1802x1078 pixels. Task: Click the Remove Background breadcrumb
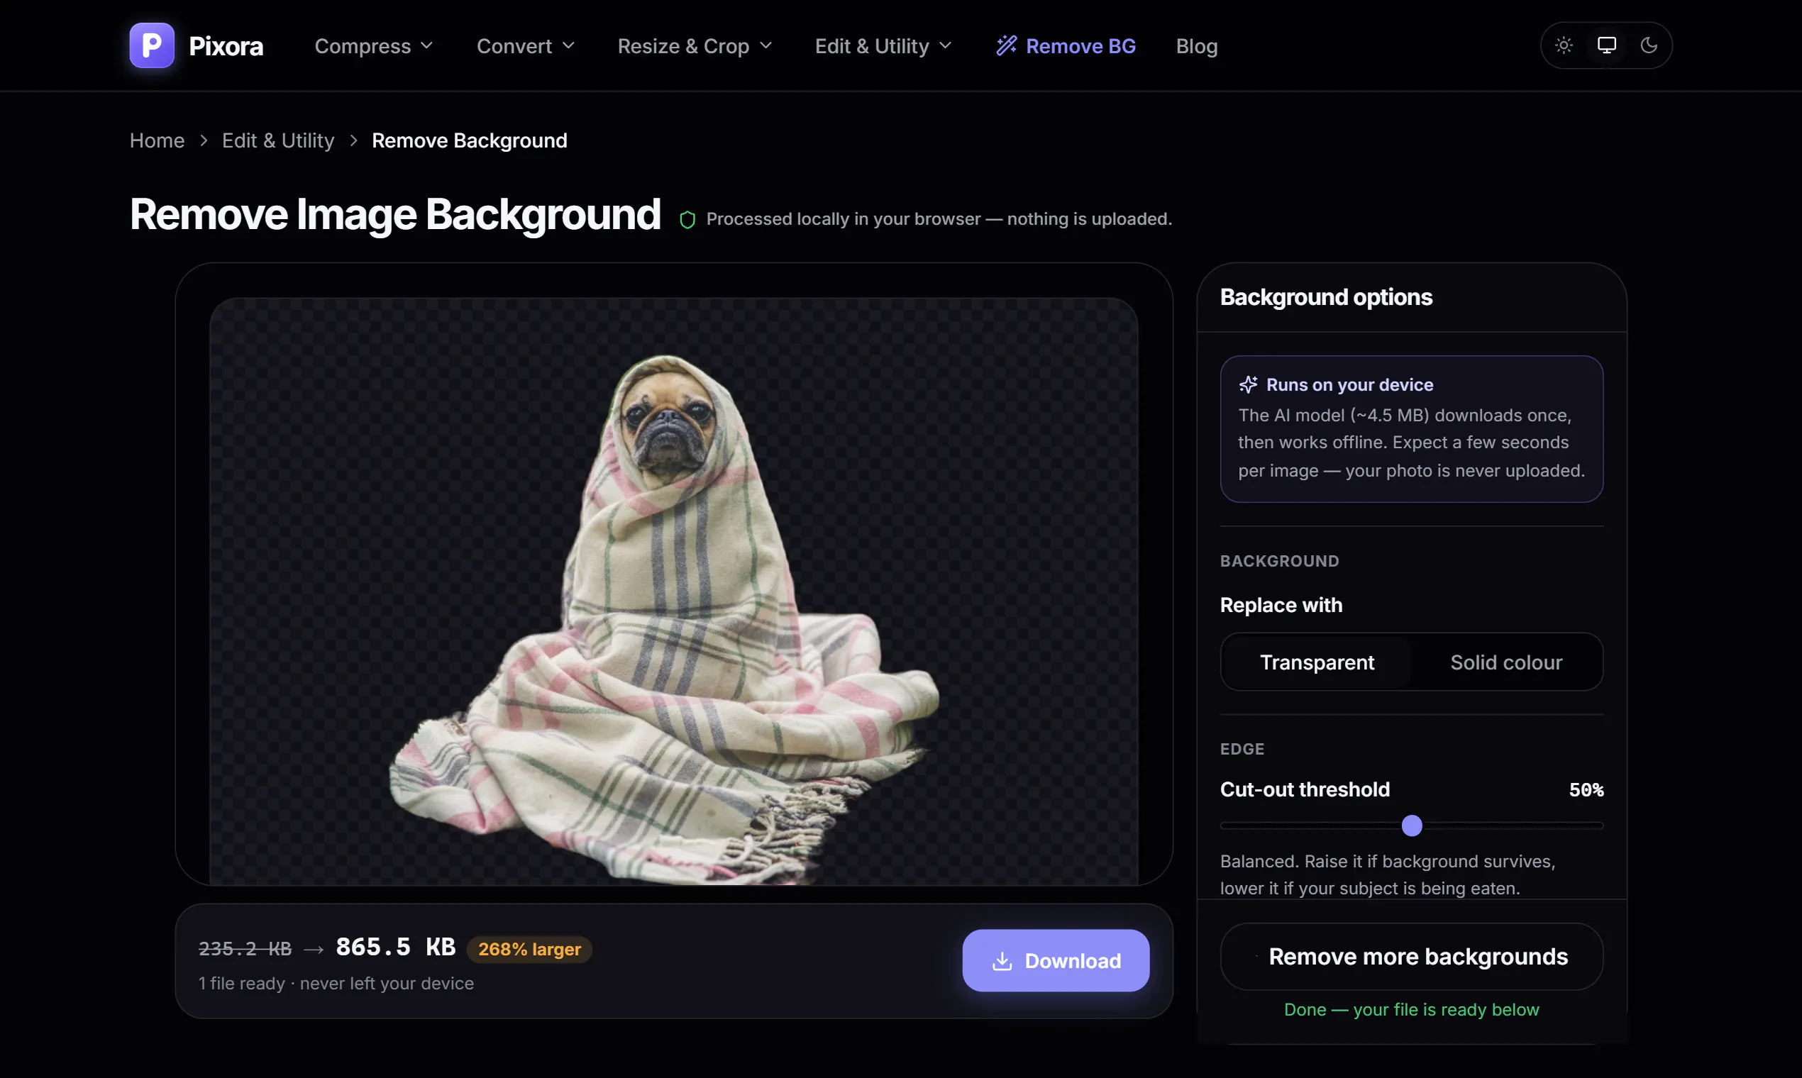point(470,140)
